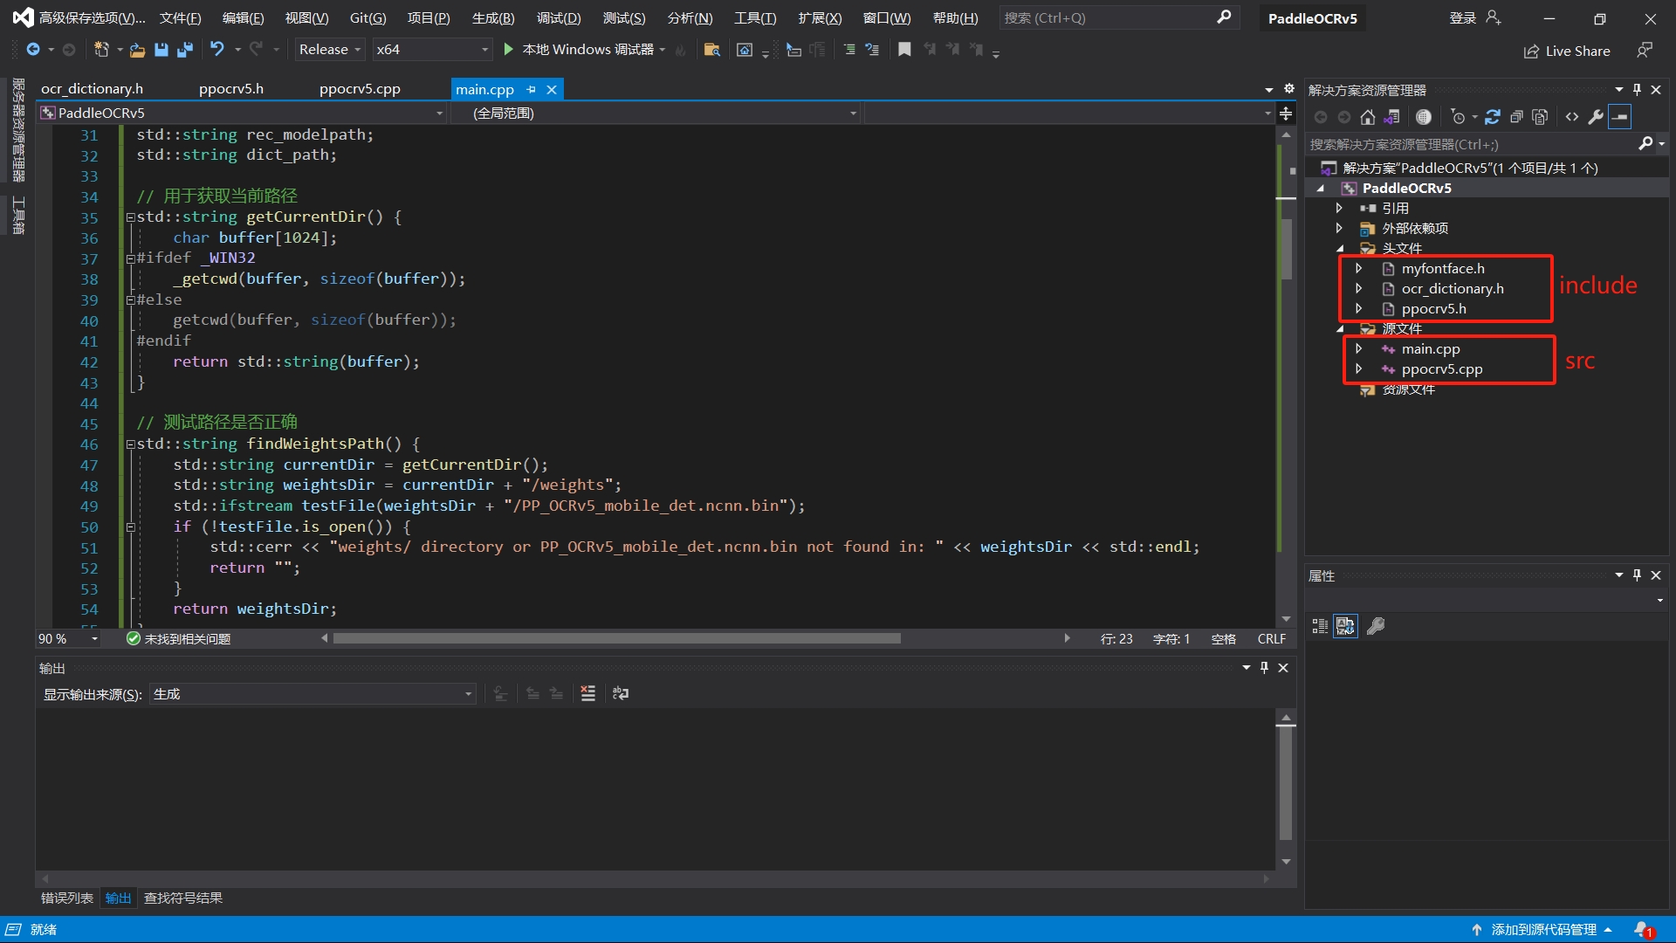Click the new project icon in toolbar
This screenshot has height=943, width=1676.
[x=101, y=50]
